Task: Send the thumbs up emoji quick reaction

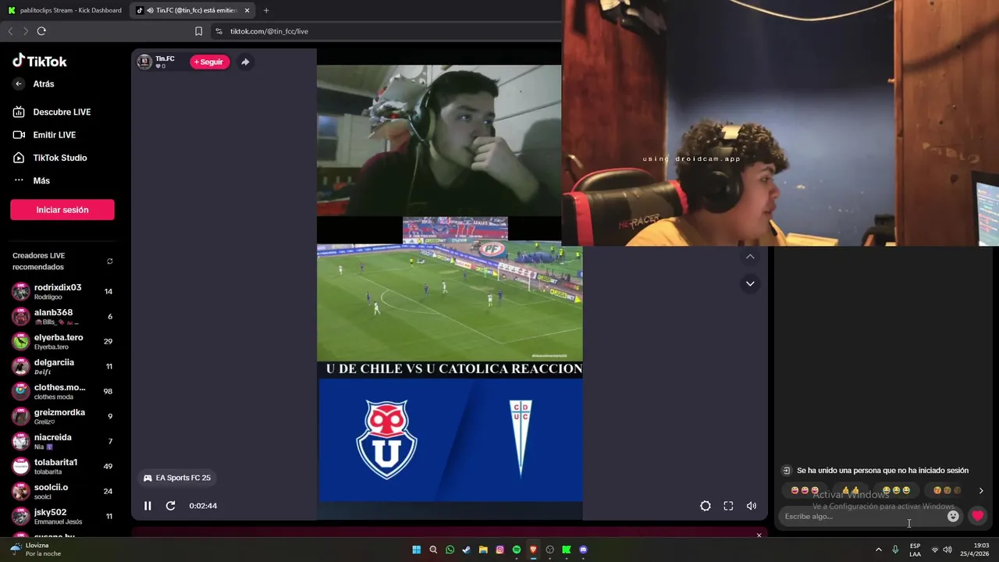Action: click(x=851, y=490)
